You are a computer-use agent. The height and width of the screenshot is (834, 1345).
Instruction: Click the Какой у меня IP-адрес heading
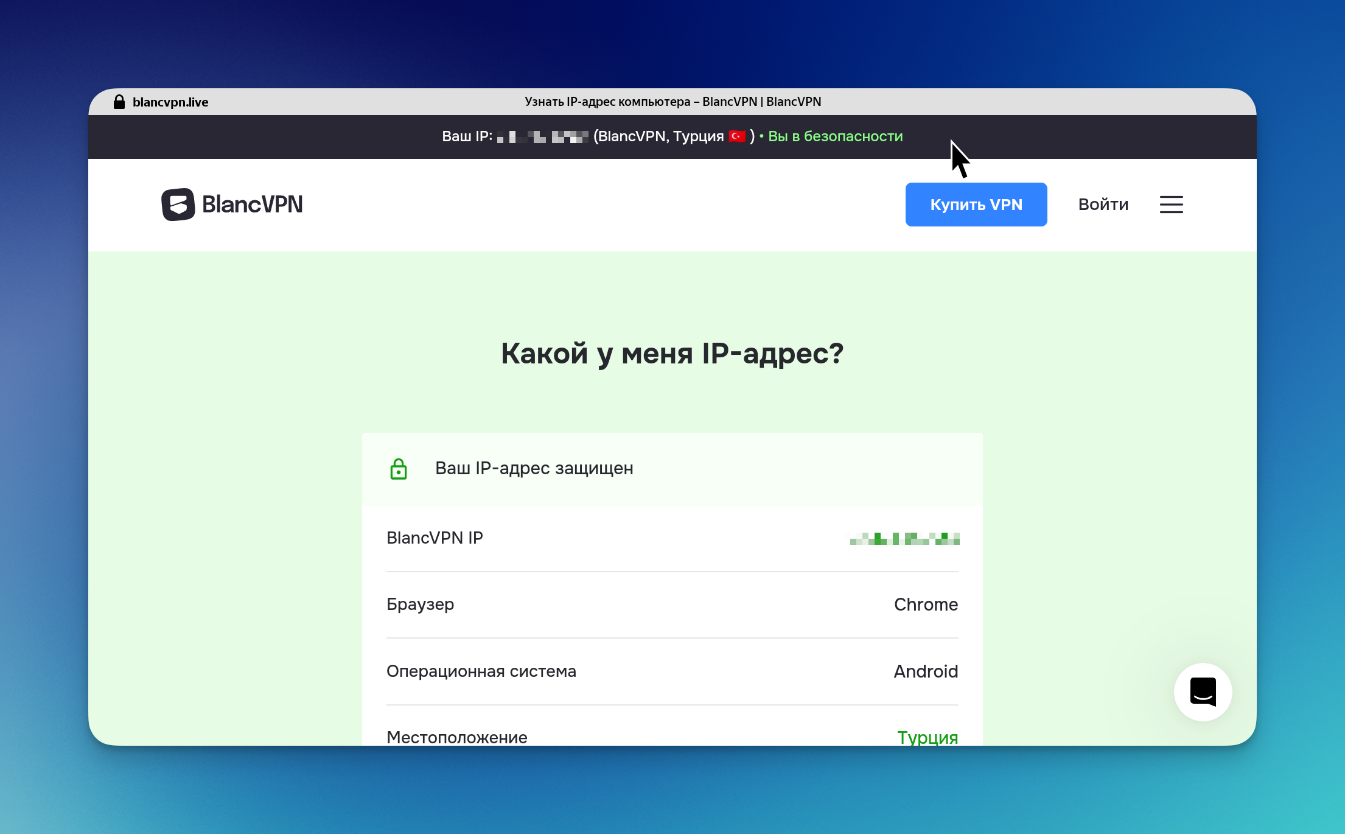point(672,354)
